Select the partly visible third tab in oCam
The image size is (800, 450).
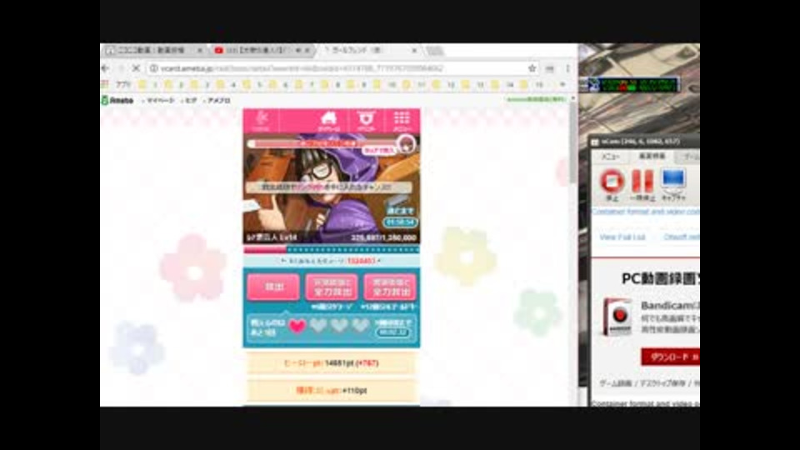688,157
